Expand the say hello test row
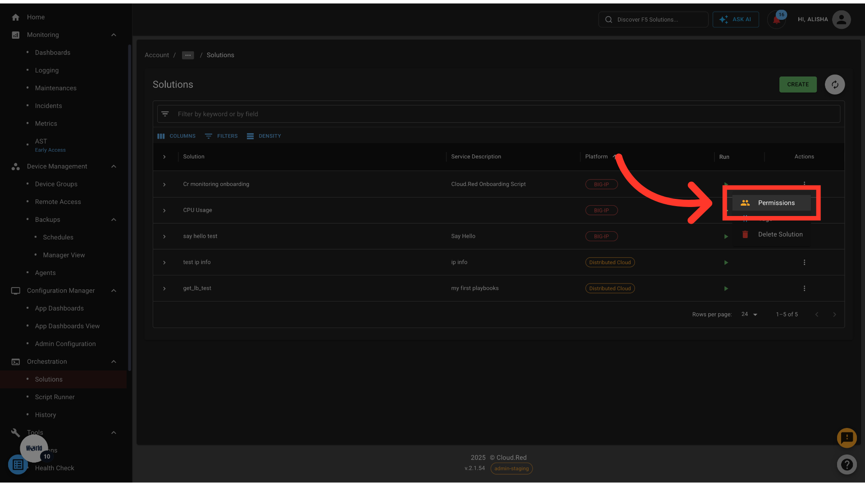865x486 pixels. [x=164, y=237]
